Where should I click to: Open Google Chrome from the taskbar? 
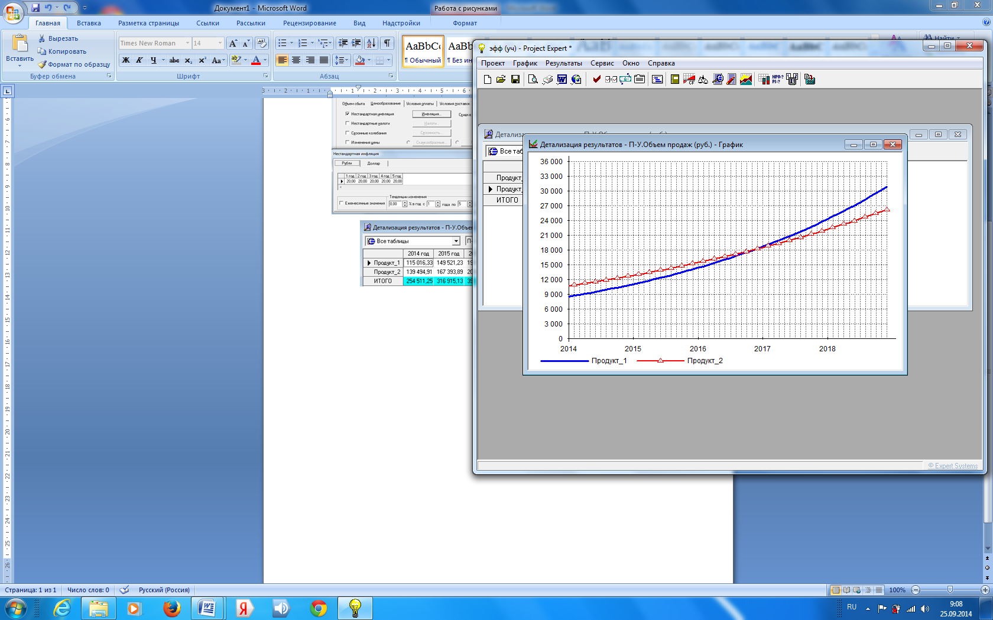[319, 608]
